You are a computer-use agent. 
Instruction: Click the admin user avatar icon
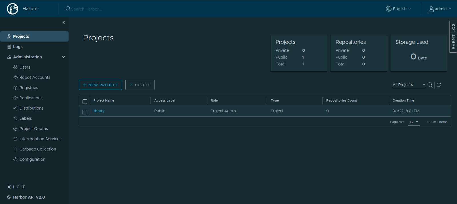431,9
